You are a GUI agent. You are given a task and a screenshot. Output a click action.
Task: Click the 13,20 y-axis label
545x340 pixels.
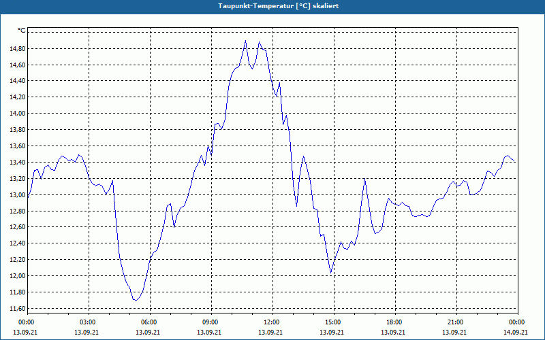pos(17,179)
